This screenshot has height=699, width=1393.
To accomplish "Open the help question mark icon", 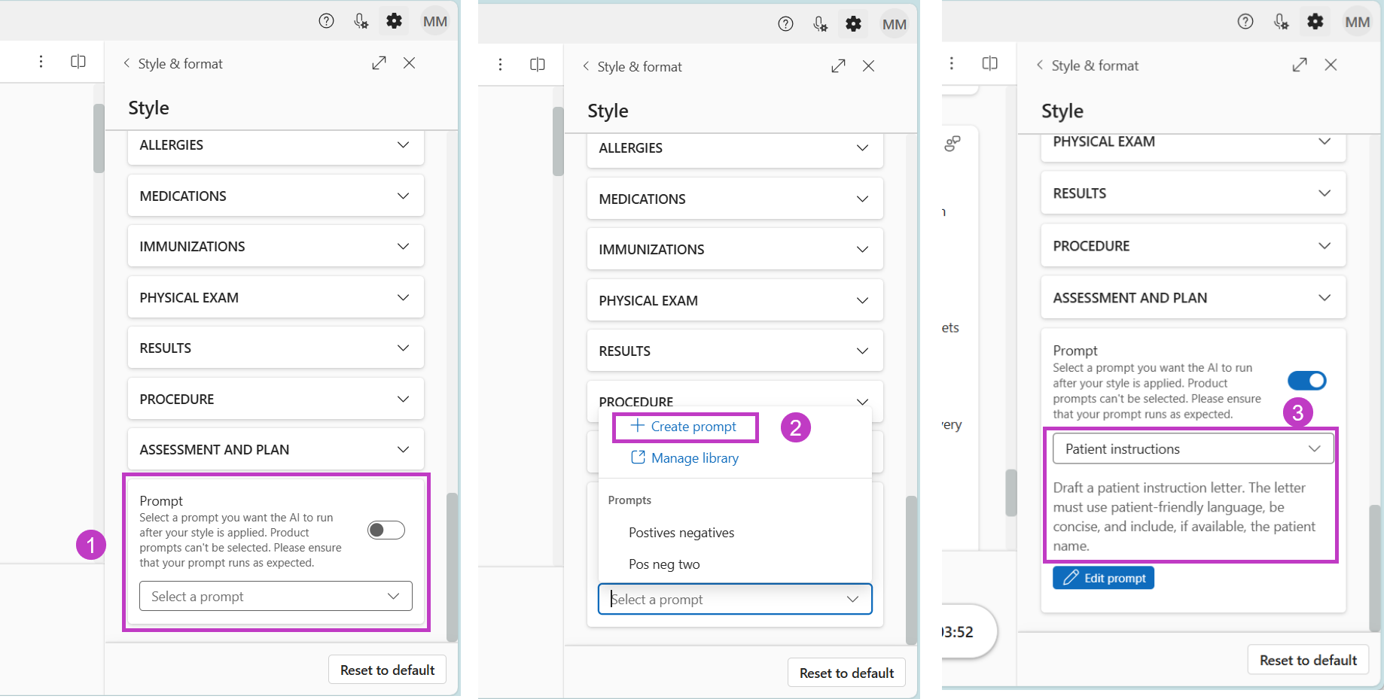I will 326,20.
